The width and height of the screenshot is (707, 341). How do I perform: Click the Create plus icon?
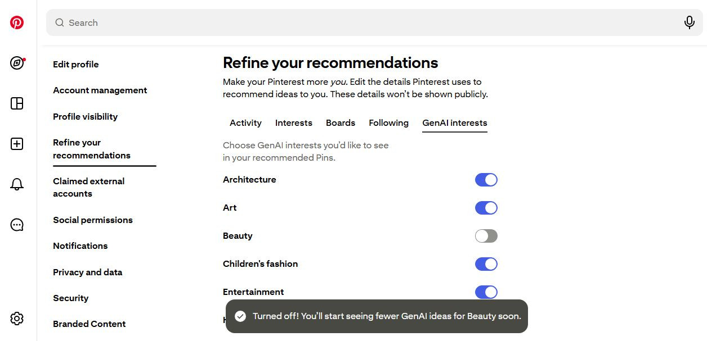[x=17, y=144]
